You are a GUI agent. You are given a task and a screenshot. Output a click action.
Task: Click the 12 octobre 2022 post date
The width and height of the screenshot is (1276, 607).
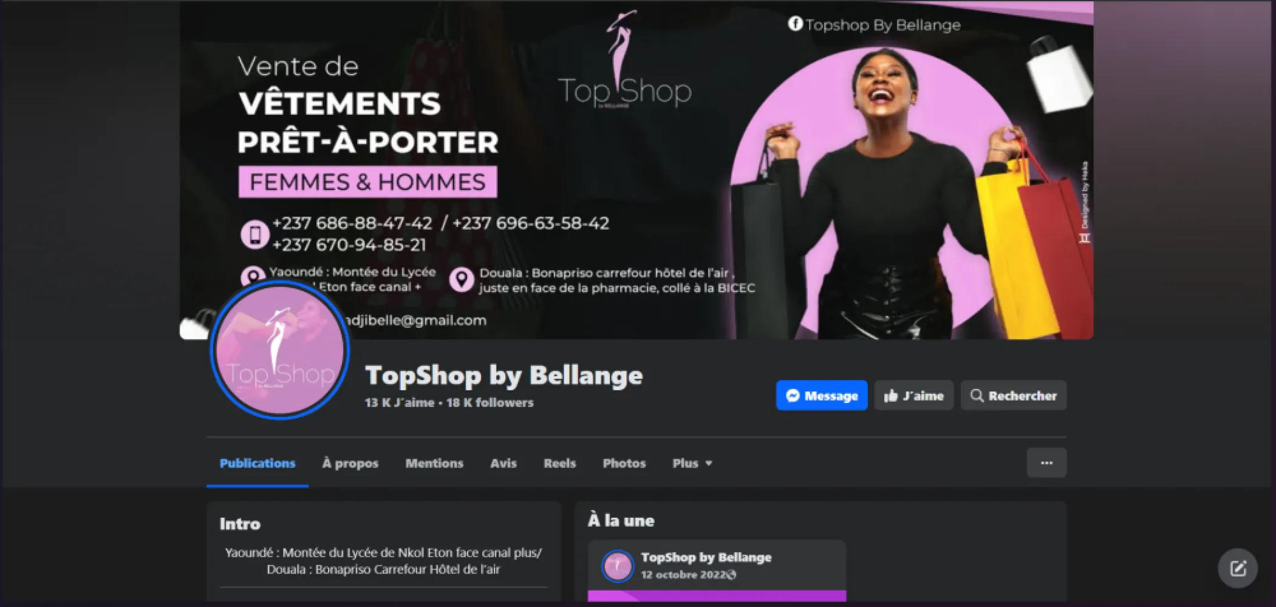pos(683,575)
